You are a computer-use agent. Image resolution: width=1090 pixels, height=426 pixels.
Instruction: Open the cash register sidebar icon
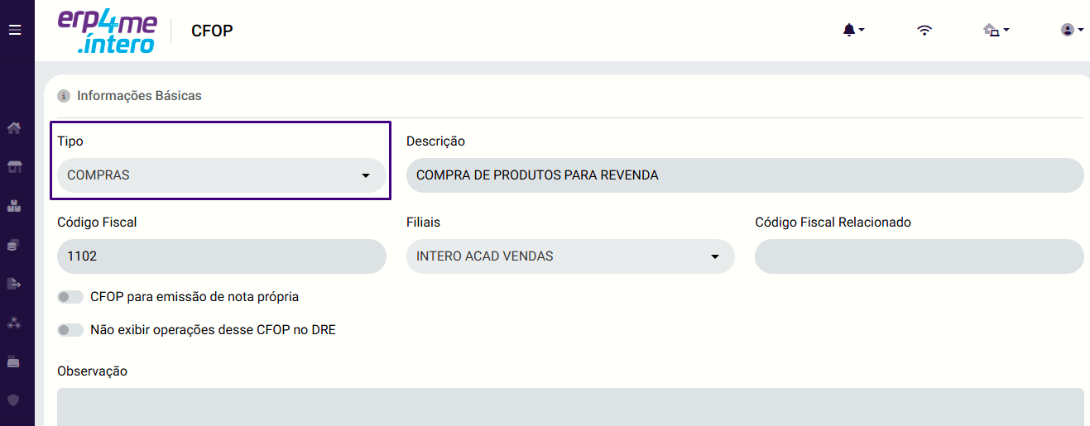point(13,361)
